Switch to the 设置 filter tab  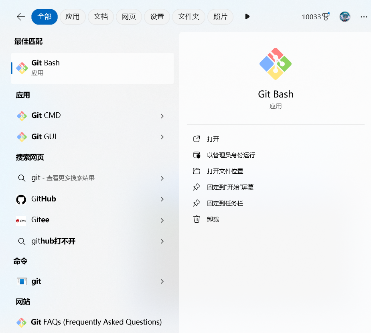pos(157,16)
